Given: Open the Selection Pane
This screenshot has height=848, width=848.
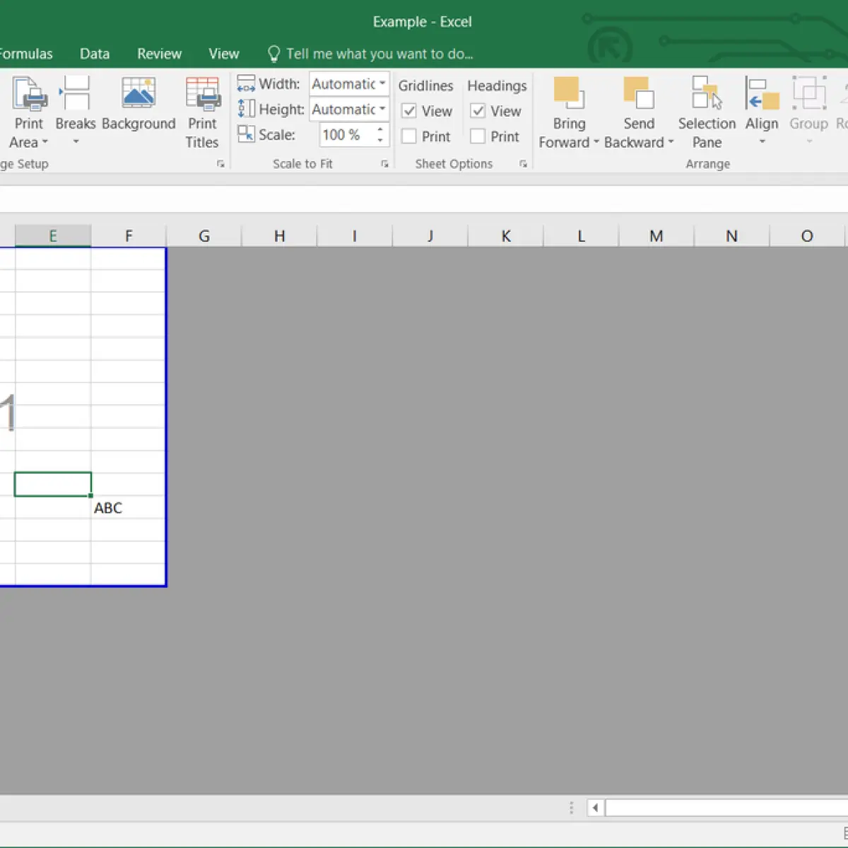Looking at the screenshot, I should [x=707, y=113].
